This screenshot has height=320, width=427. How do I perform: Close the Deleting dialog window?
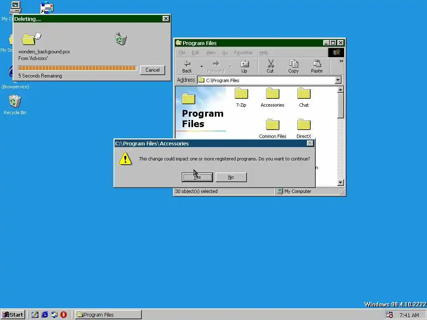(x=166, y=18)
